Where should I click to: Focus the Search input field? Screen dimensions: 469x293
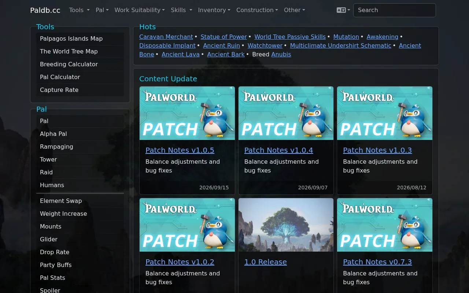[x=395, y=10]
